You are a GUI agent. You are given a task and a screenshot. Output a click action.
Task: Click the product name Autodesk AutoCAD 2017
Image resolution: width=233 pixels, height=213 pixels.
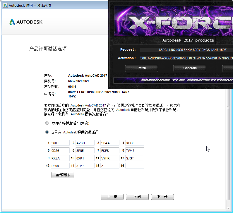[88, 75]
